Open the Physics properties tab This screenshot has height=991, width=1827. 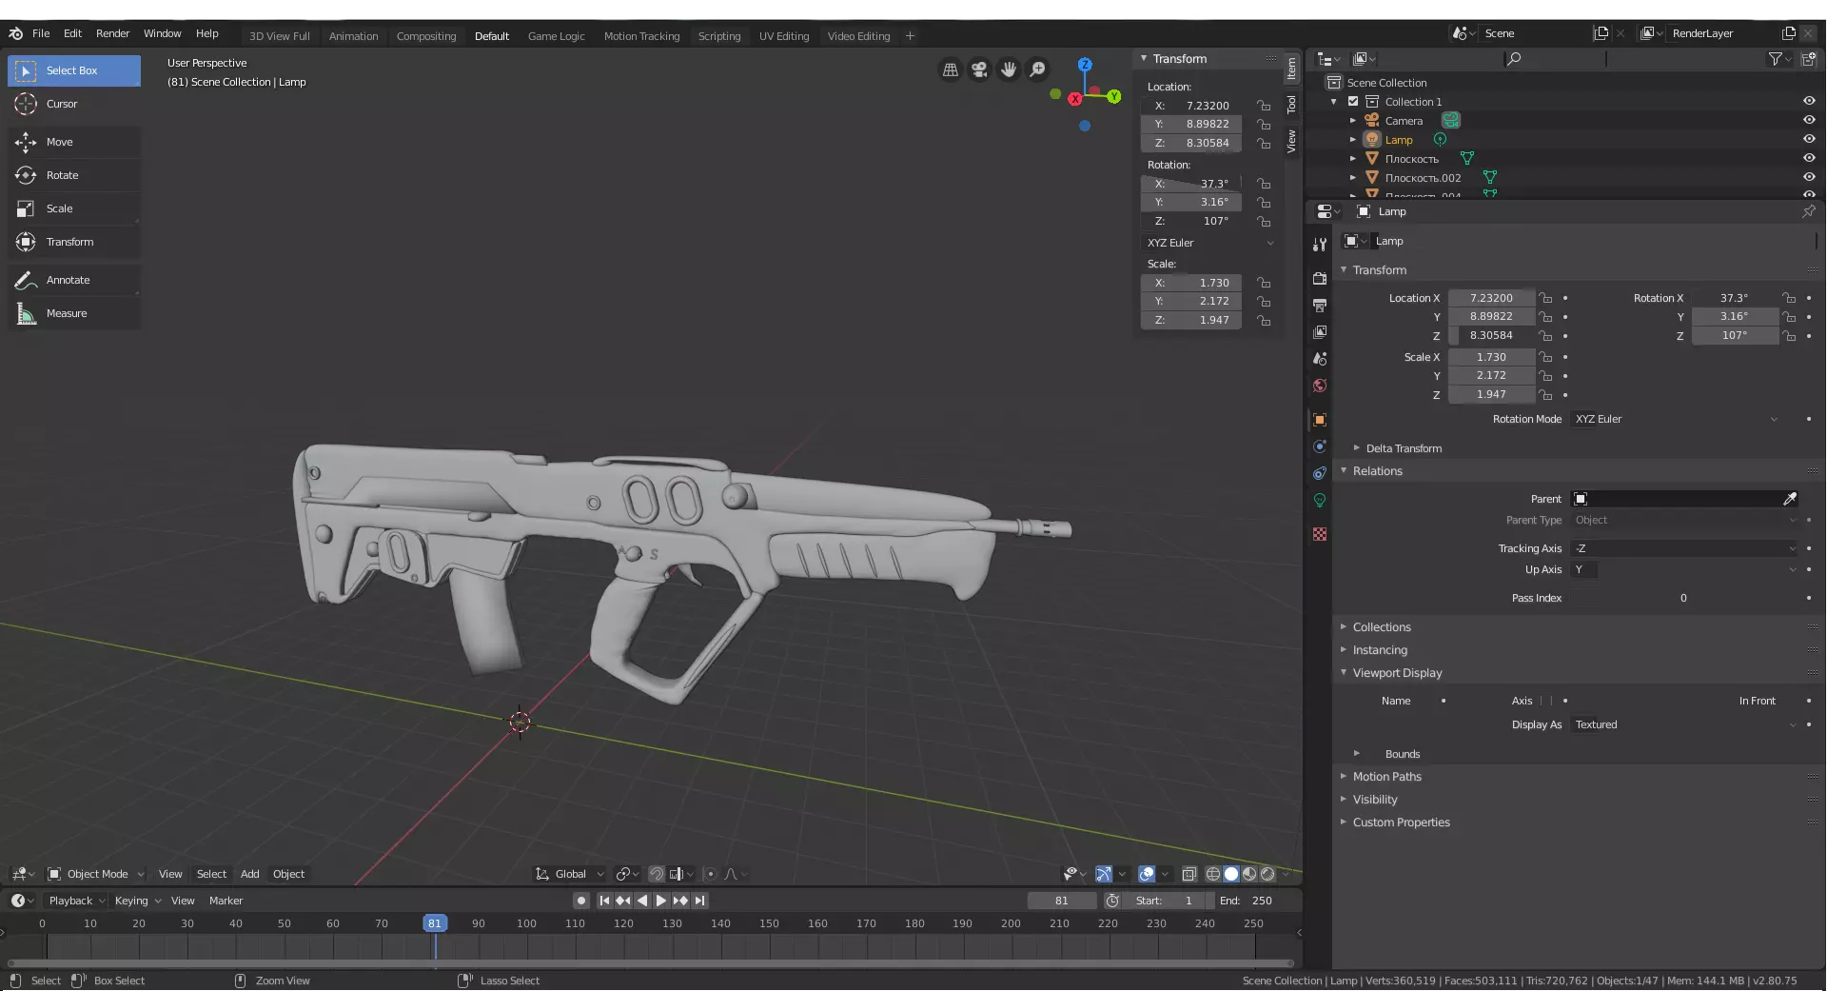(1320, 446)
